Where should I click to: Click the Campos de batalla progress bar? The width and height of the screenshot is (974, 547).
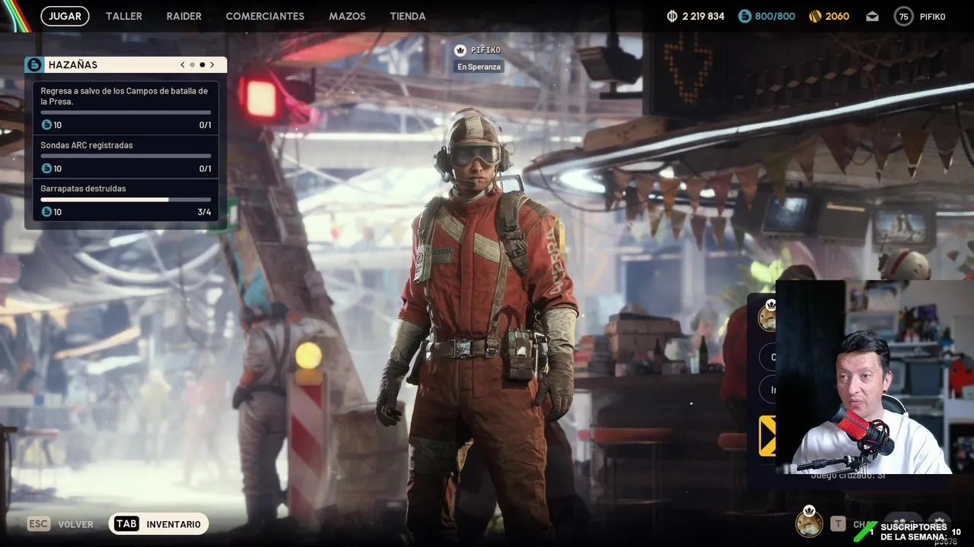click(126, 112)
